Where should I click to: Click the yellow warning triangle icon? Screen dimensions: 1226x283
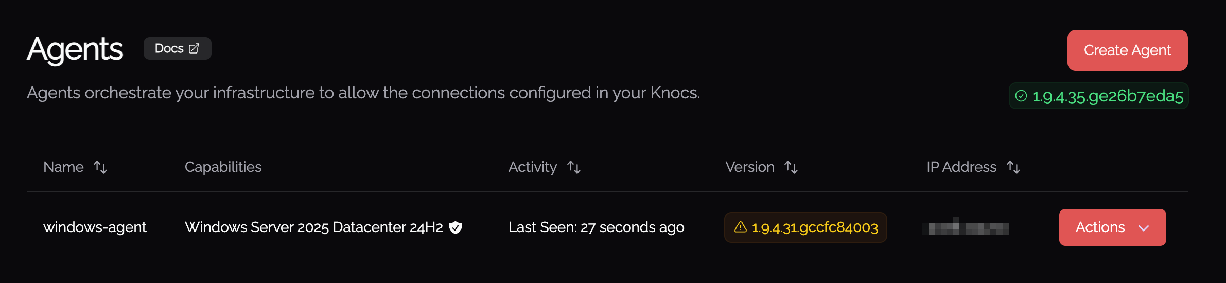741,227
